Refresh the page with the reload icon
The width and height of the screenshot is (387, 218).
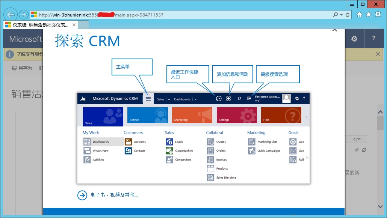click(x=348, y=15)
